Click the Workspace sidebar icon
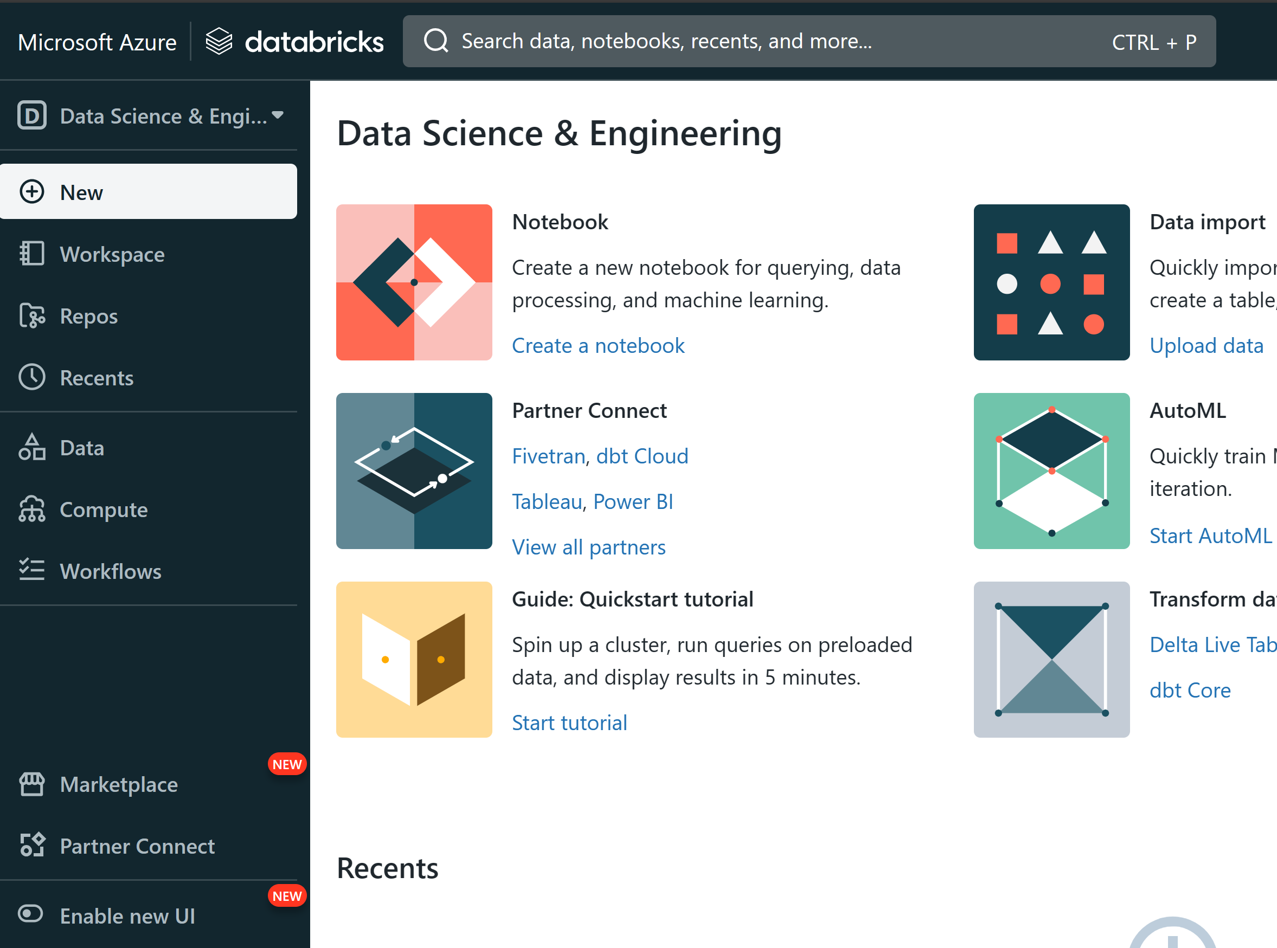Screen dimensions: 1277x948 pyautogui.click(x=31, y=254)
